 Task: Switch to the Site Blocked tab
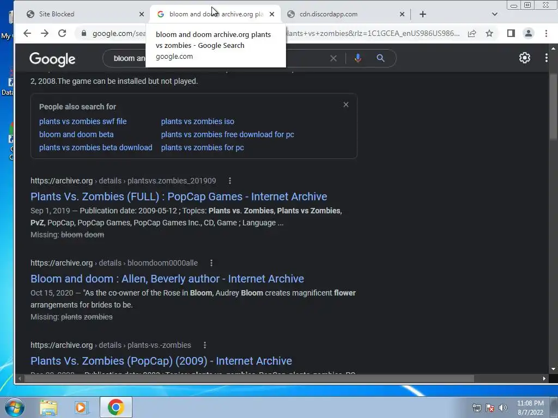tap(83, 14)
